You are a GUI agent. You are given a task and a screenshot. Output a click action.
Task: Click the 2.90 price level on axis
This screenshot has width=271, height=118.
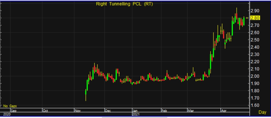coord(255,11)
